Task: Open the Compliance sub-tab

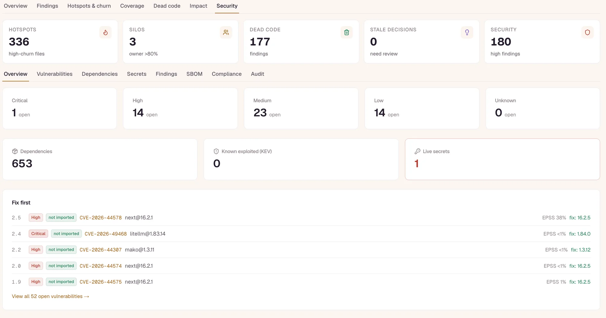Action: [x=227, y=74]
